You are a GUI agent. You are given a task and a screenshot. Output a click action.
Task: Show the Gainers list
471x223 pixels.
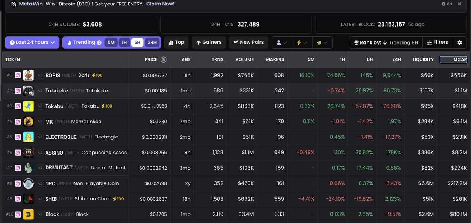coord(209,43)
